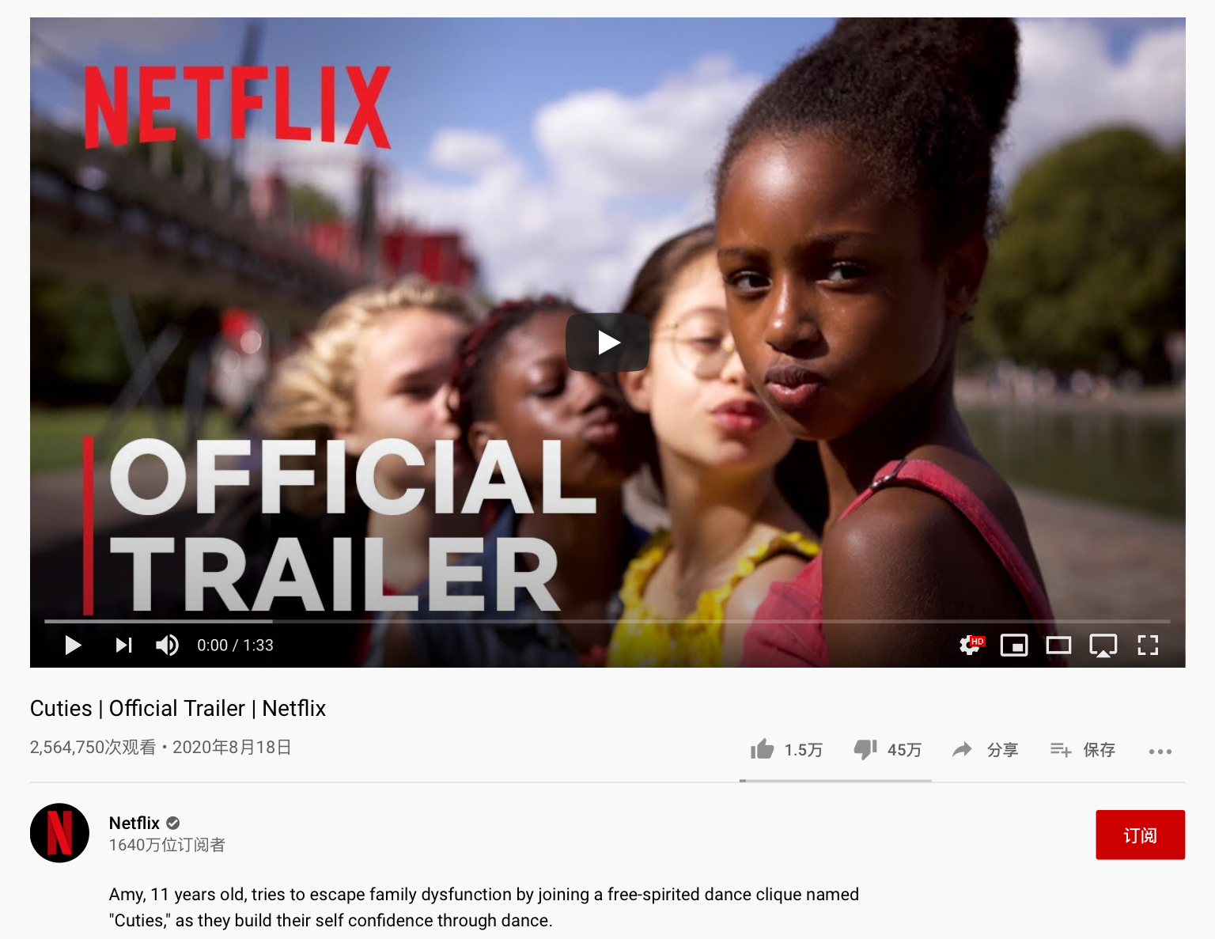This screenshot has width=1215, height=939.
Task: Click the like/dislike ratio bar
Action: coord(835,781)
